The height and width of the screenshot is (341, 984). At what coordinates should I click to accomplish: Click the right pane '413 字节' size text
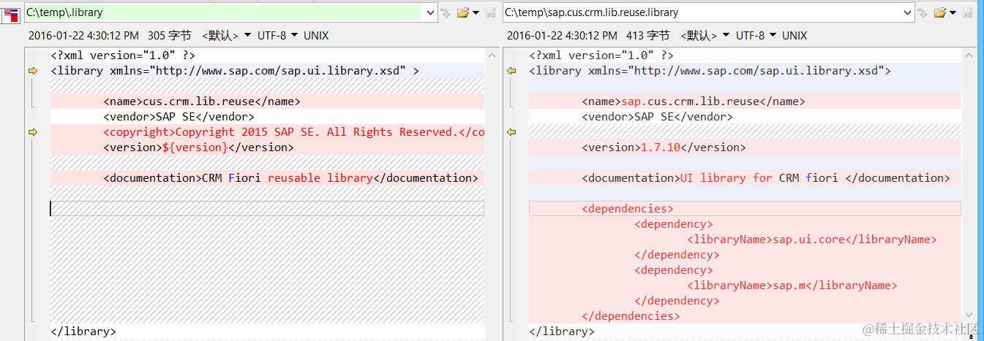[647, 35]
